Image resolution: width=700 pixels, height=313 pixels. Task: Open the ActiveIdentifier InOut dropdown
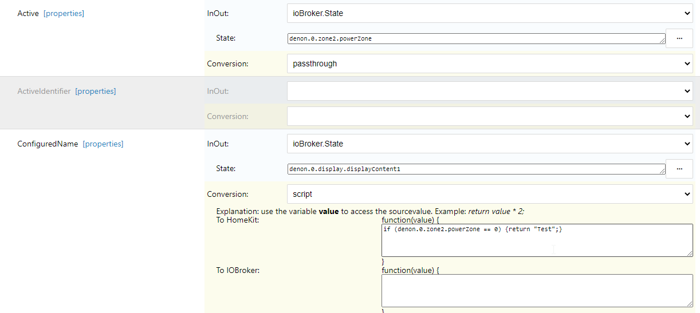point(490,91)
